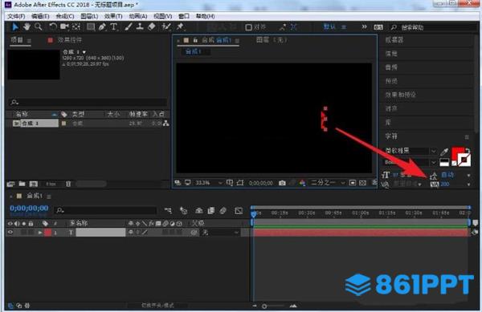This screenshot has height=312, width=482.
Task: Click the Graph Editor icon in timeline
Action: pyautogui.click(x=239, y=211)
